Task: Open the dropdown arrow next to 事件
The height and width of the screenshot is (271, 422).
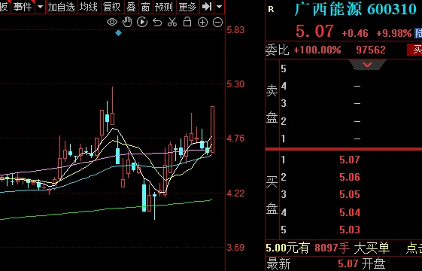Action: [40, 7]
